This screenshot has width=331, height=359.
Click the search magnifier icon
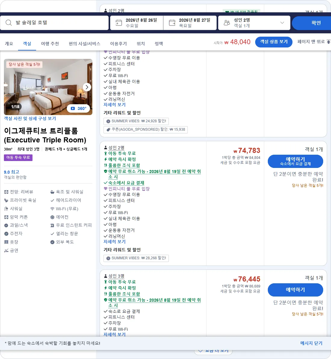pos(9,23)
